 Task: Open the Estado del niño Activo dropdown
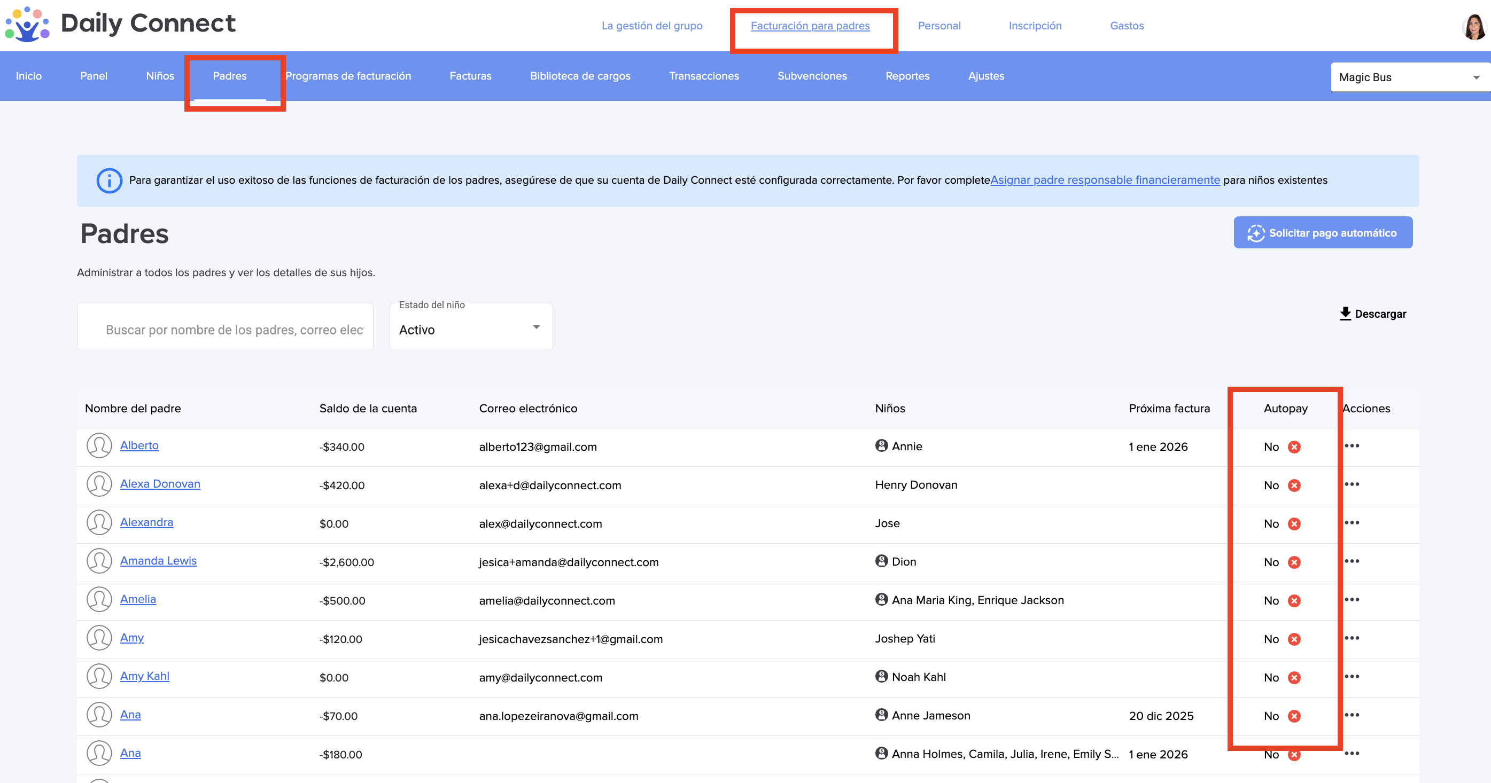pos(471,329)
